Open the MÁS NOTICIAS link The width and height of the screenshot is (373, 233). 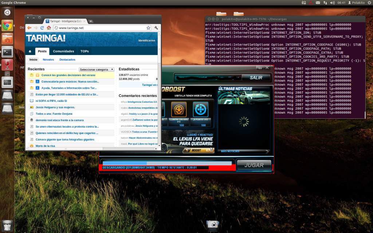click(230, 151)
